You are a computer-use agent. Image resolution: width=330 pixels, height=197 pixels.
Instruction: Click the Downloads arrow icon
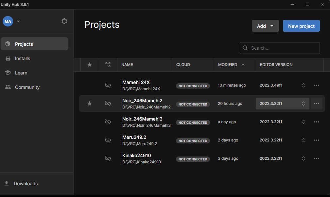7,183
